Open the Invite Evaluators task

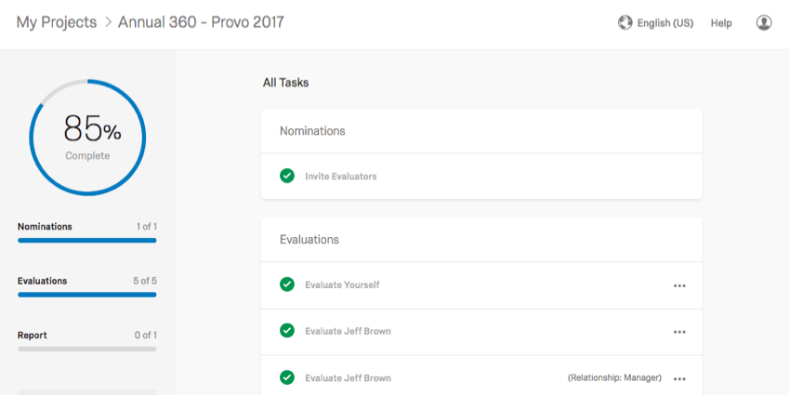[x=340, y=177]
